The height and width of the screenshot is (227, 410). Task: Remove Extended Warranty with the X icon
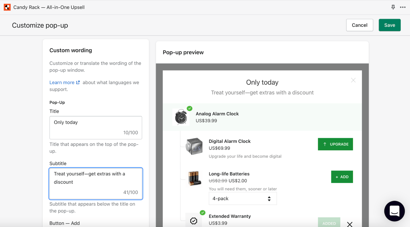tap(350, 224)
